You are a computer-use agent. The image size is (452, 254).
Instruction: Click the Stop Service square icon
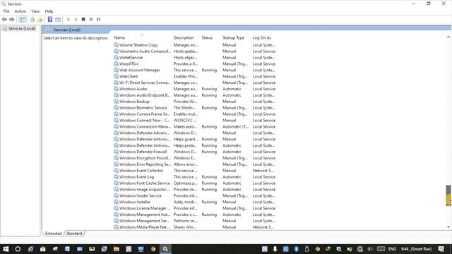(x=83, y=19)
